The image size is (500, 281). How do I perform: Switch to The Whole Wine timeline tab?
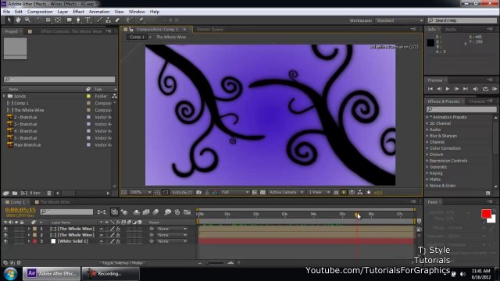pyautogui.click(x=55, y=202)
